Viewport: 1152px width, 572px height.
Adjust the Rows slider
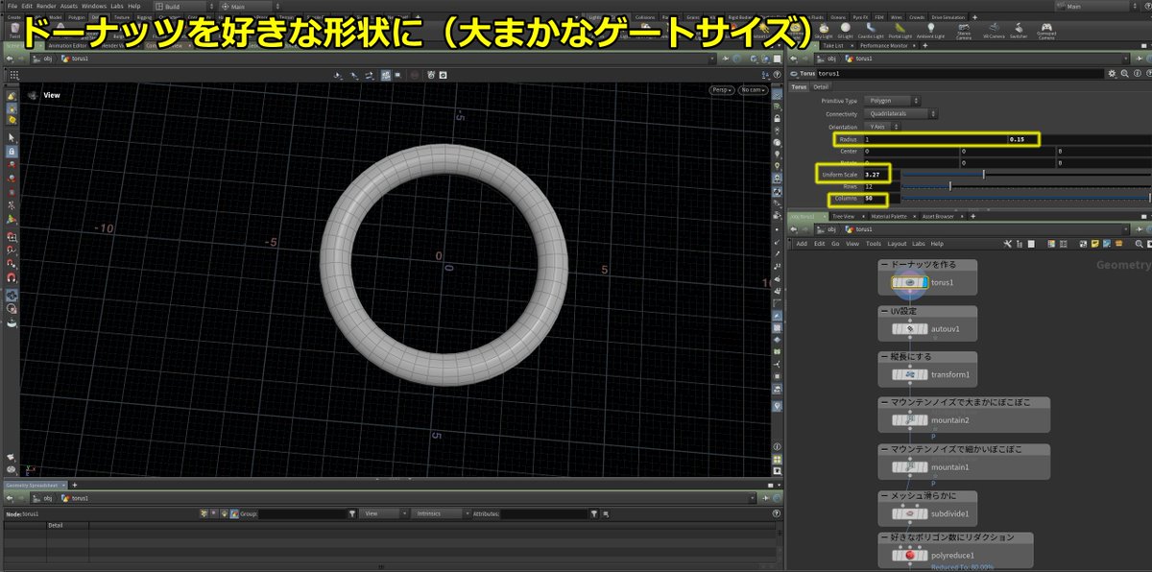(x=1025, y=186)
